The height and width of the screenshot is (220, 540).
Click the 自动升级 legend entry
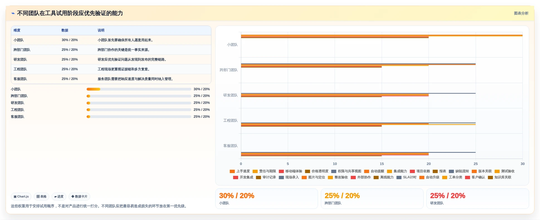(429, 177)
